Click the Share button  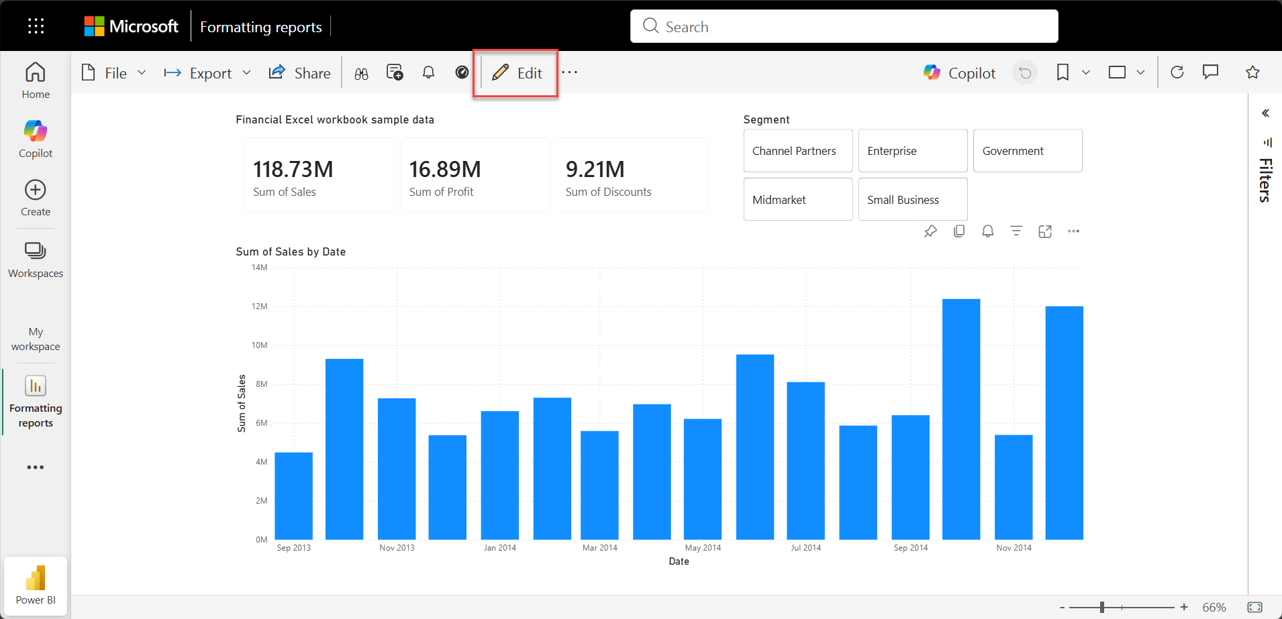click(x=300, y=73)
